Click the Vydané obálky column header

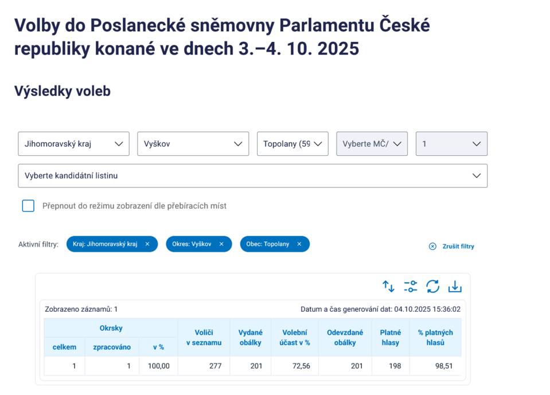(250, 338)
